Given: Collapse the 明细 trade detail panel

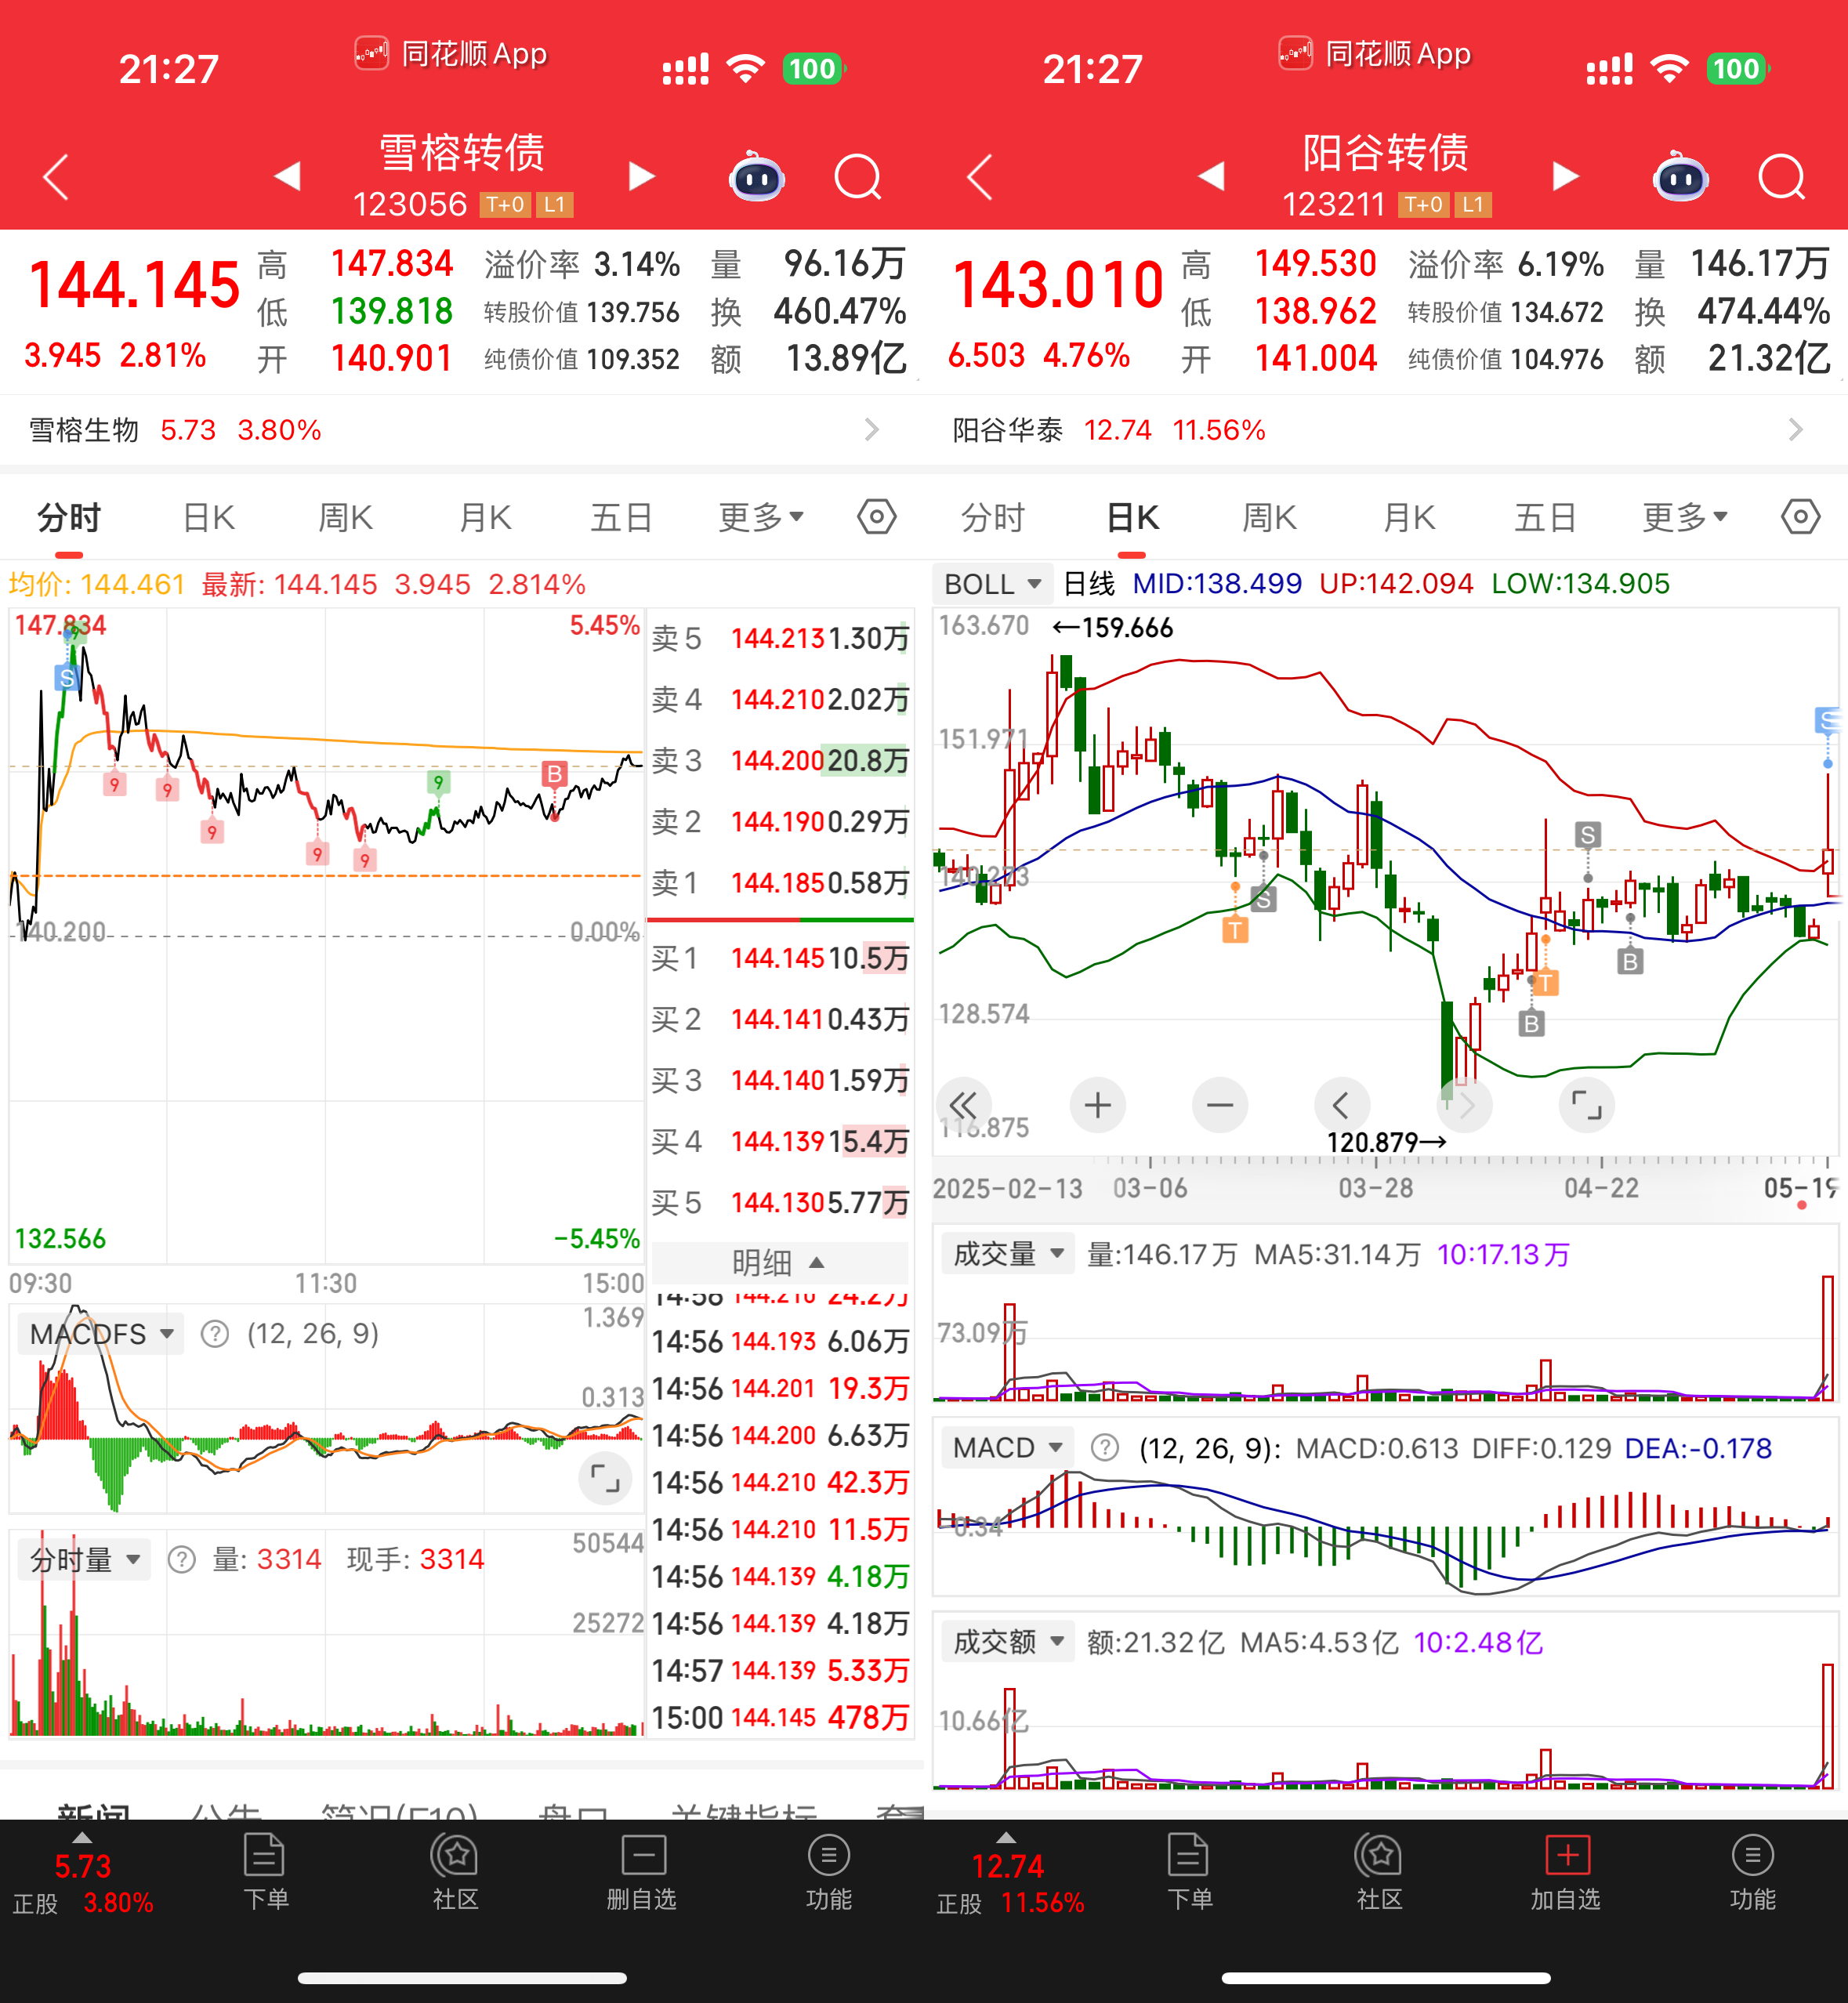Looking at the screenshot, I should pyautogui.click(x=779, y=1263).
